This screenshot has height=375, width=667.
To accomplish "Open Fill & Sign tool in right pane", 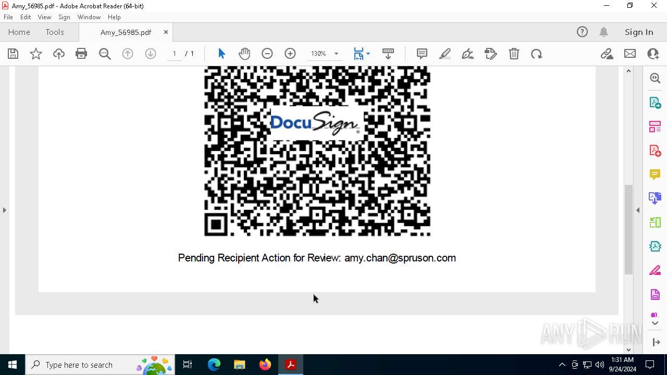I will point(655,270).
